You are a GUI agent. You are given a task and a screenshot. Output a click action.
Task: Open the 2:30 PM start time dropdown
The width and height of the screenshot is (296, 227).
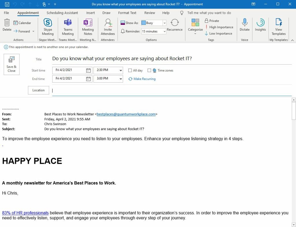(x=121, y=70)
